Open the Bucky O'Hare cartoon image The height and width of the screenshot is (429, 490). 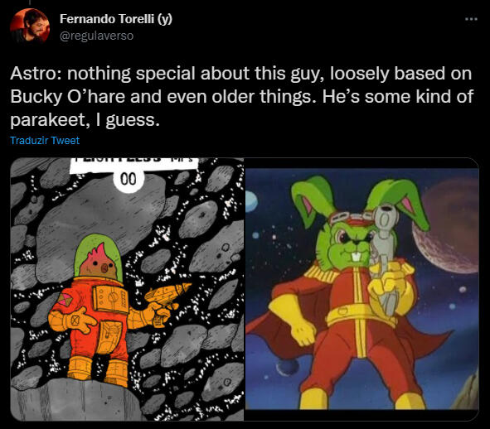click(361, 289)
